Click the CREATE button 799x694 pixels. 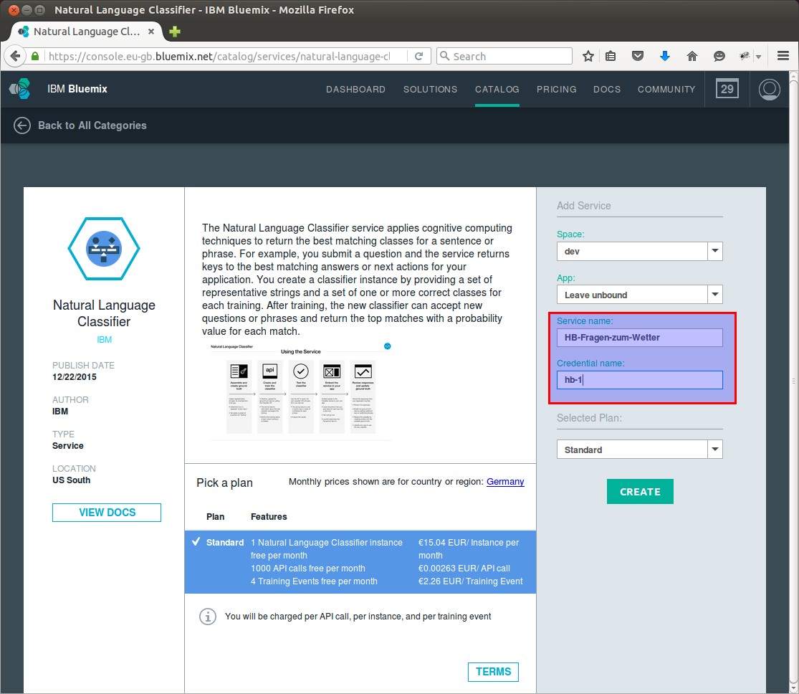click(x=639, y=492)
